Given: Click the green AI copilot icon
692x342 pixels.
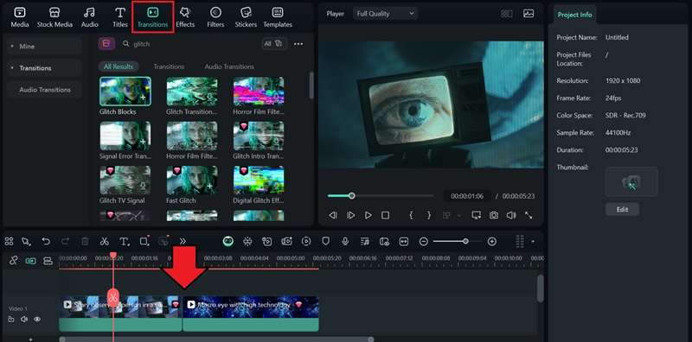Looking at the screenshot, I should click(x=228, y=241).
